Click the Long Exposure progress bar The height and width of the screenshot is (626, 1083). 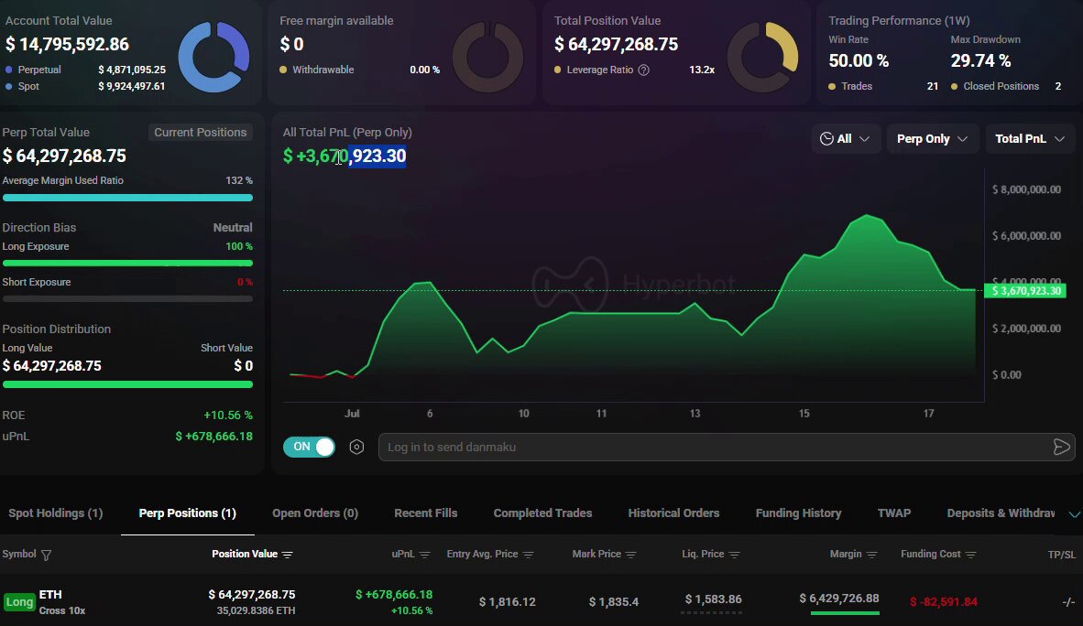[x=127, y=263]
